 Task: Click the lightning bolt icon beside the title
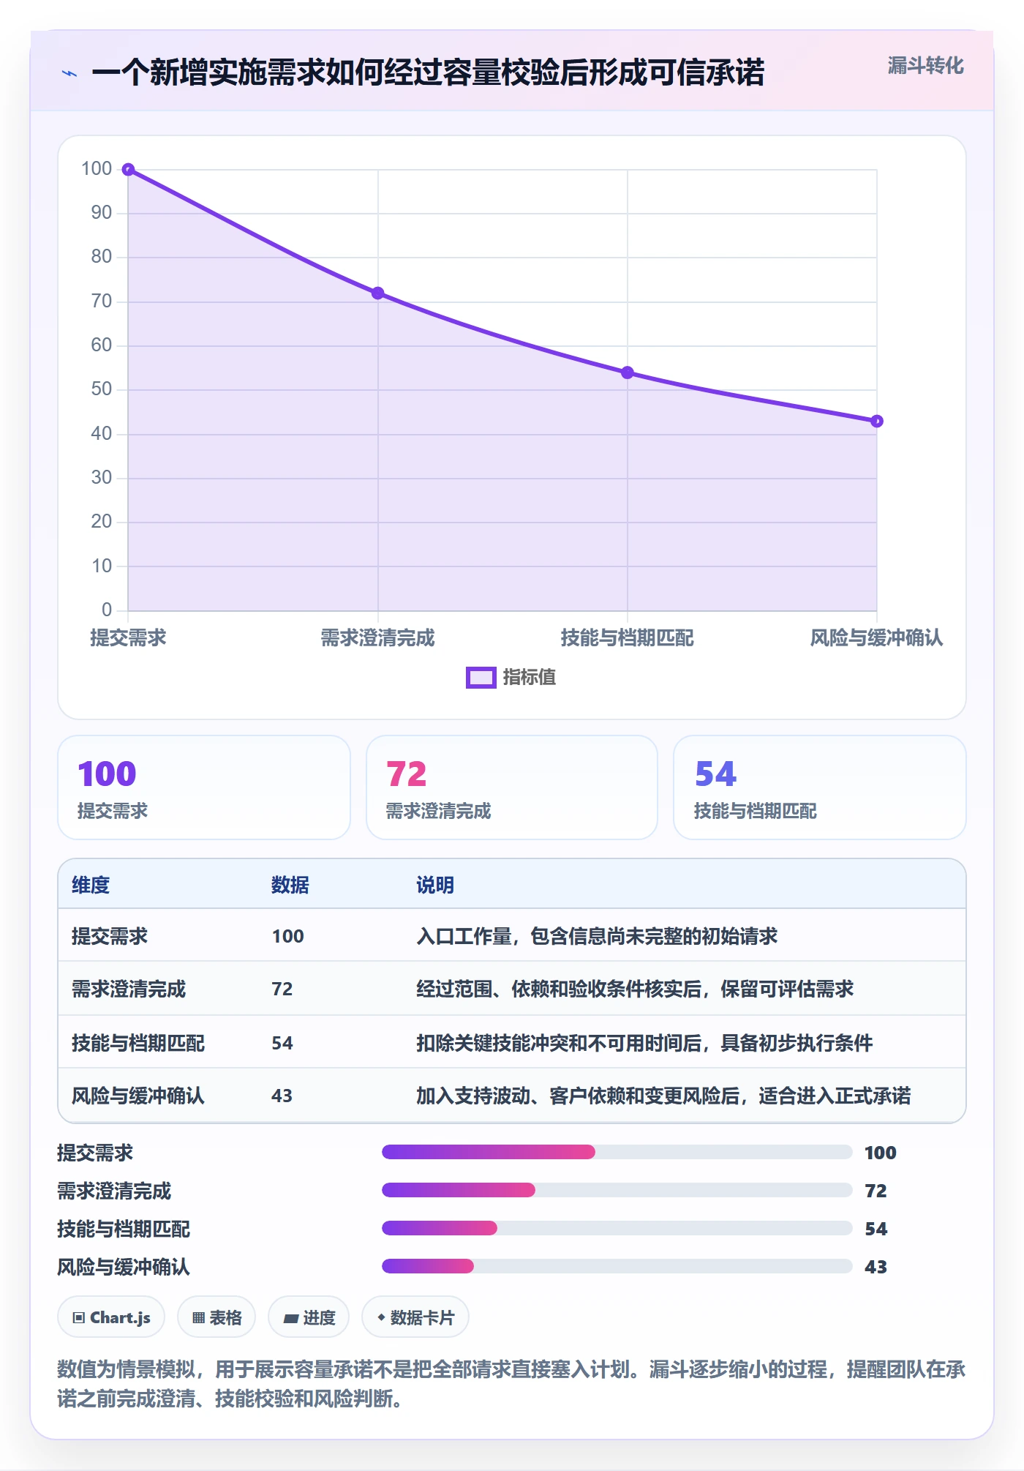point(69,73)
